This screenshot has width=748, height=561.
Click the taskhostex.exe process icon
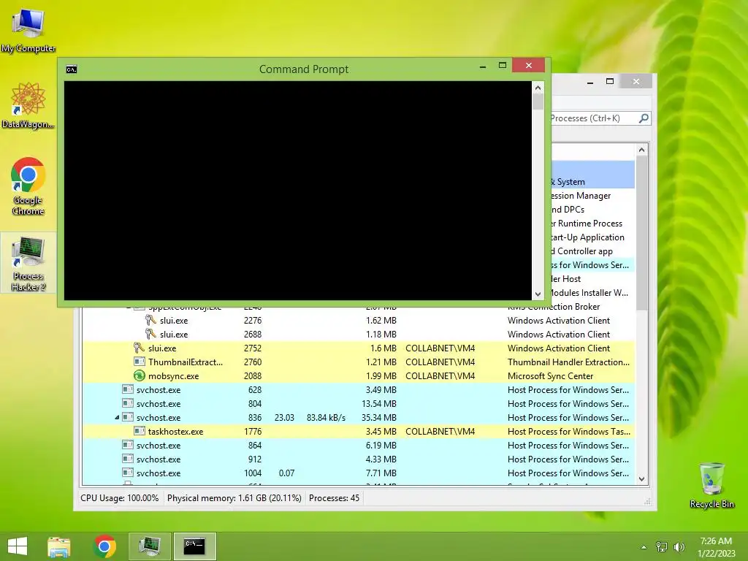tap(140, 431)
